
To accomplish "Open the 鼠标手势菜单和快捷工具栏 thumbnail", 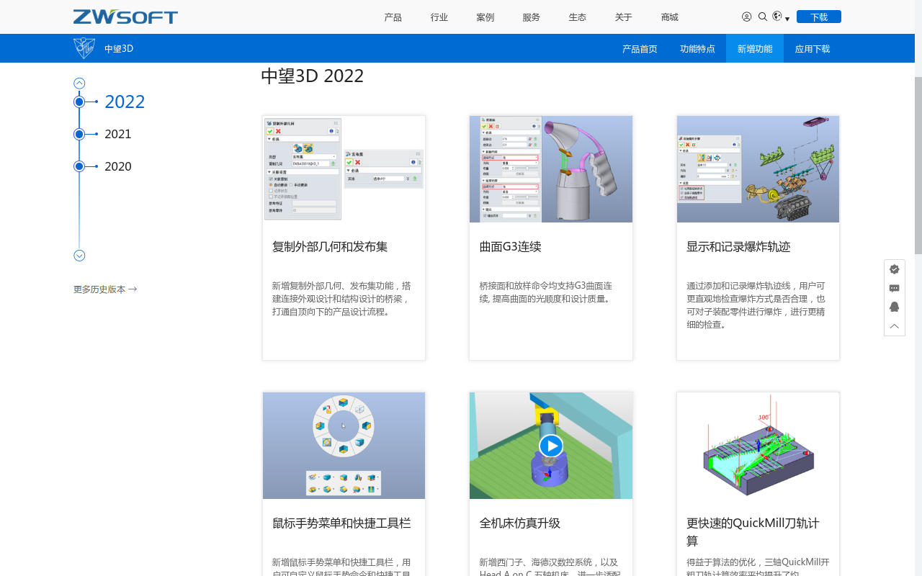I will tap(344, 446).
